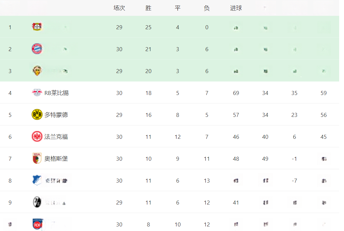
Task: Click the SC Freiburg black crest
Action: (x=37, y=202)
